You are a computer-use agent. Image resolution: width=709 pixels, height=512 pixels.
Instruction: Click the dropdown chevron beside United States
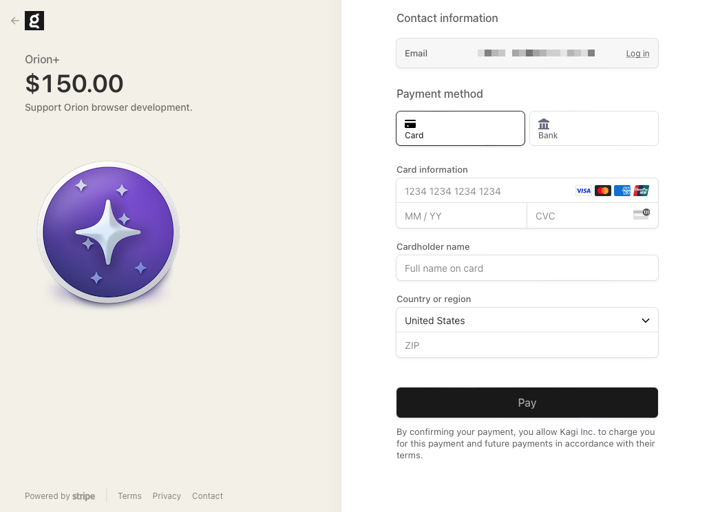646,321
